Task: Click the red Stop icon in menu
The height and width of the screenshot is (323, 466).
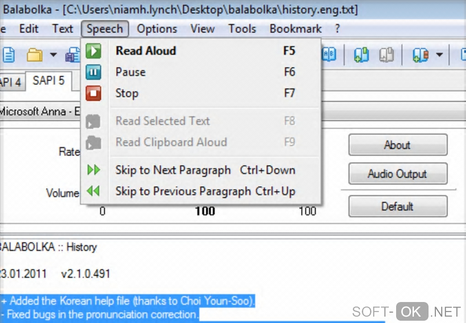Action: click(x=93, y=94)
